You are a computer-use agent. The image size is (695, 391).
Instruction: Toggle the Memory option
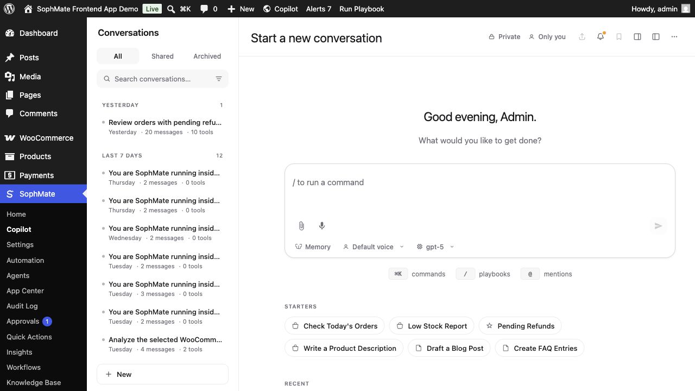[313, 247]
